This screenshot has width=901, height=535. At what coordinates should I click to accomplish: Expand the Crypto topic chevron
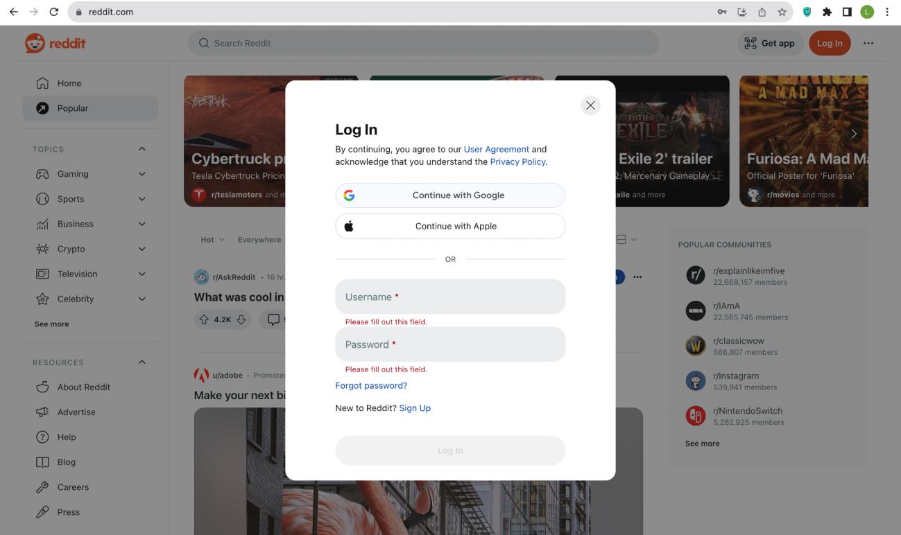(x=141, y=249)
